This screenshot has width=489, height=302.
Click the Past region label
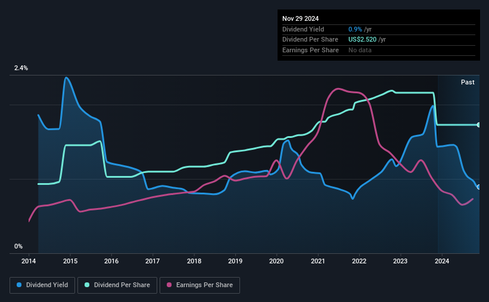coord(468,82)
